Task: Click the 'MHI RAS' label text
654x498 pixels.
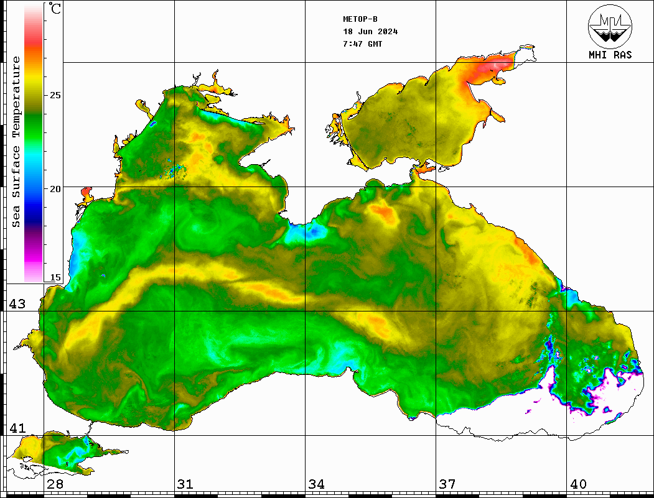Action: coord(610,55)
